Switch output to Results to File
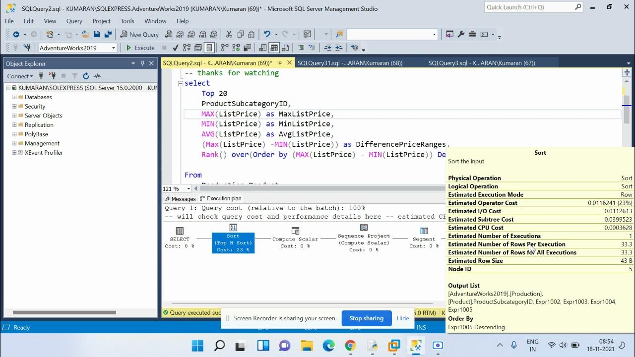Screen dimensions: 635x357 point(285,48)
